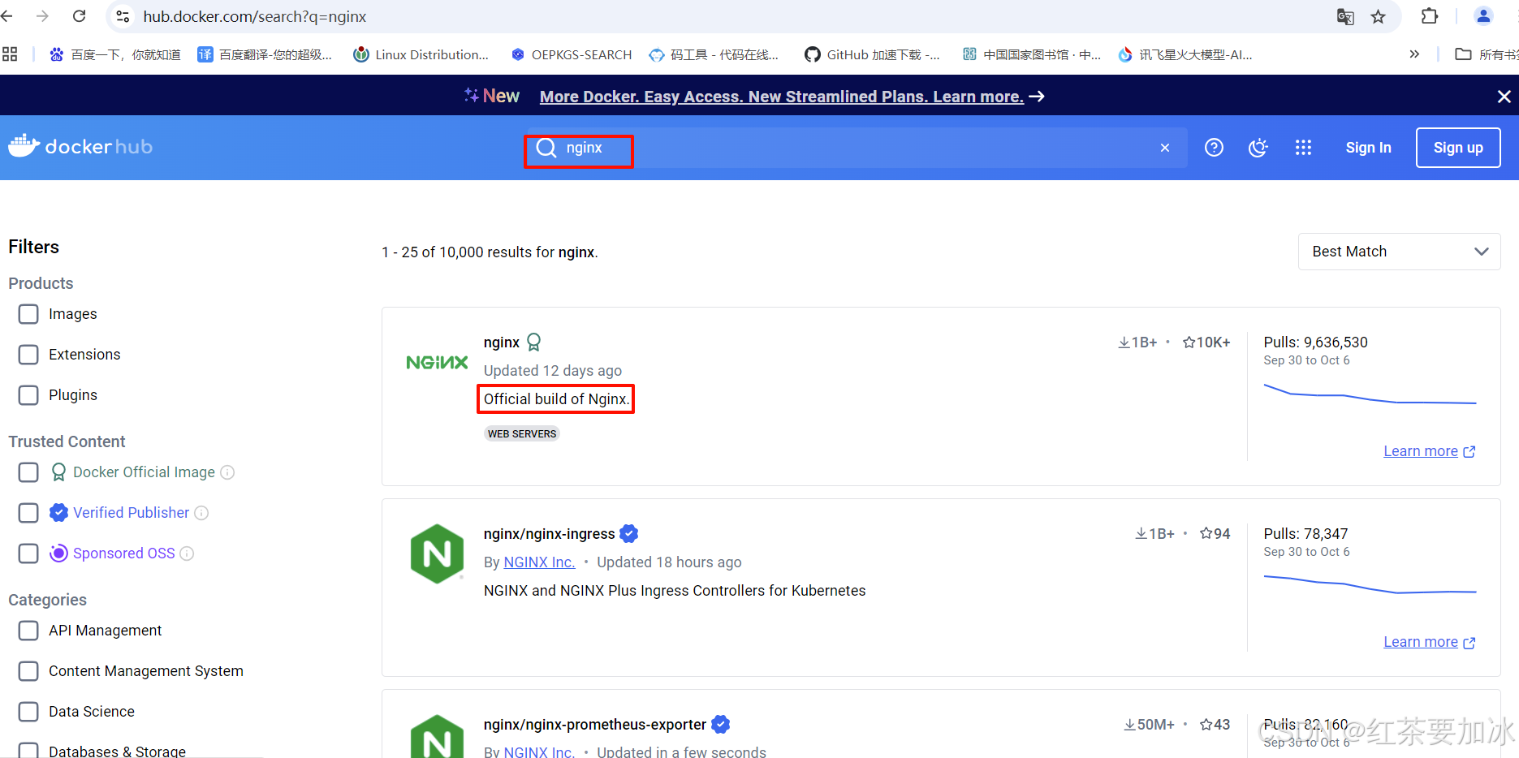Check the Extensions filter

(28, 355)
